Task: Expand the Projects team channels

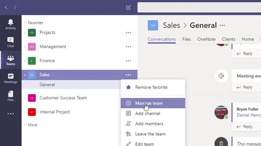Action: point(24,32)
